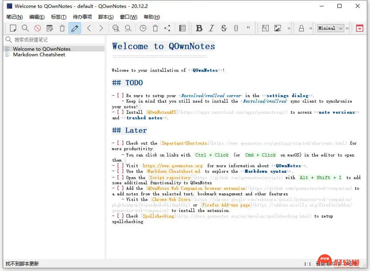370x271 pixels.
Task: Click the magnifier search notes icon
Action: (25, 28)
